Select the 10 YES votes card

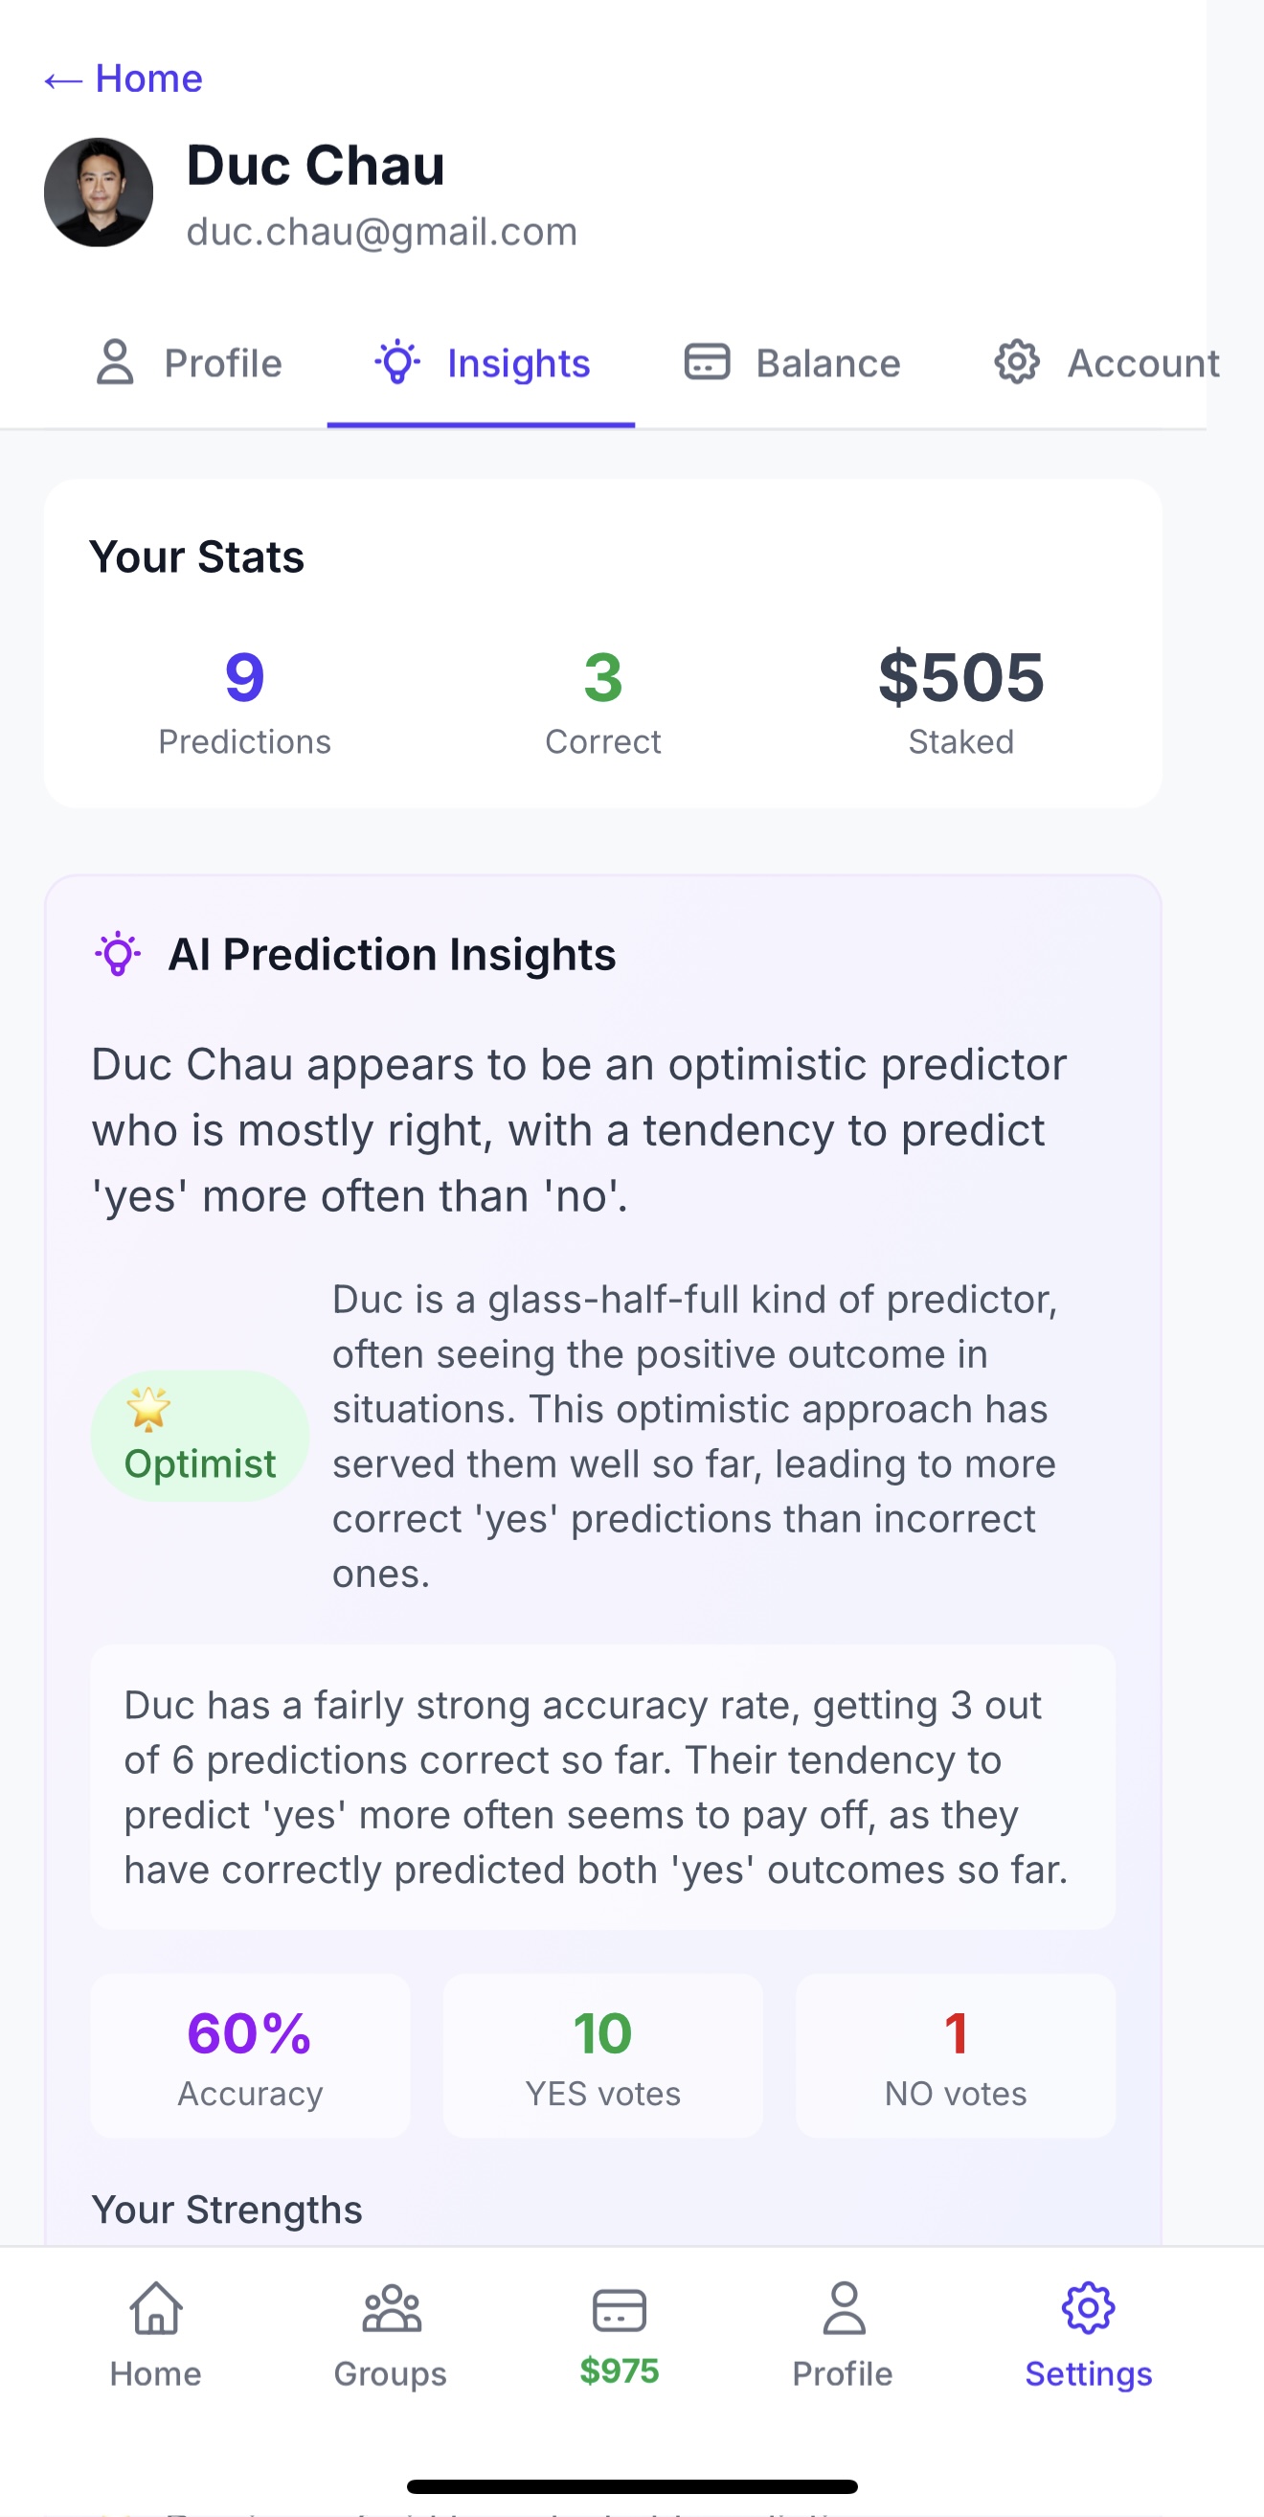pyautogui.click(x=602, y=2055)
